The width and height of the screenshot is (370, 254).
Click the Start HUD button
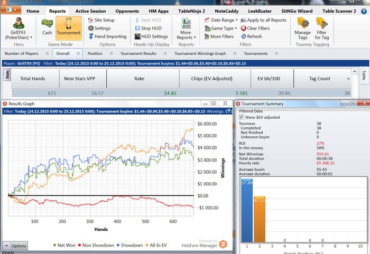[x=149, y=20]
